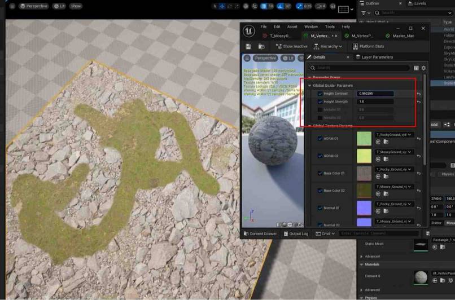This screenshot has height=300, width=455.
Task: Open the Base Color 01 texture dropdown
Action: tap(394, 169)
